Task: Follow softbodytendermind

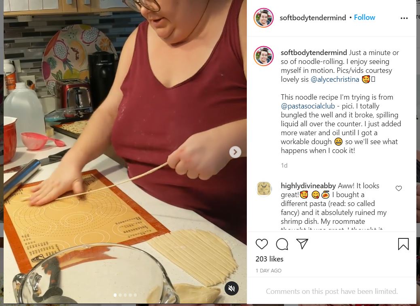Action: click(x=364, y=17)
